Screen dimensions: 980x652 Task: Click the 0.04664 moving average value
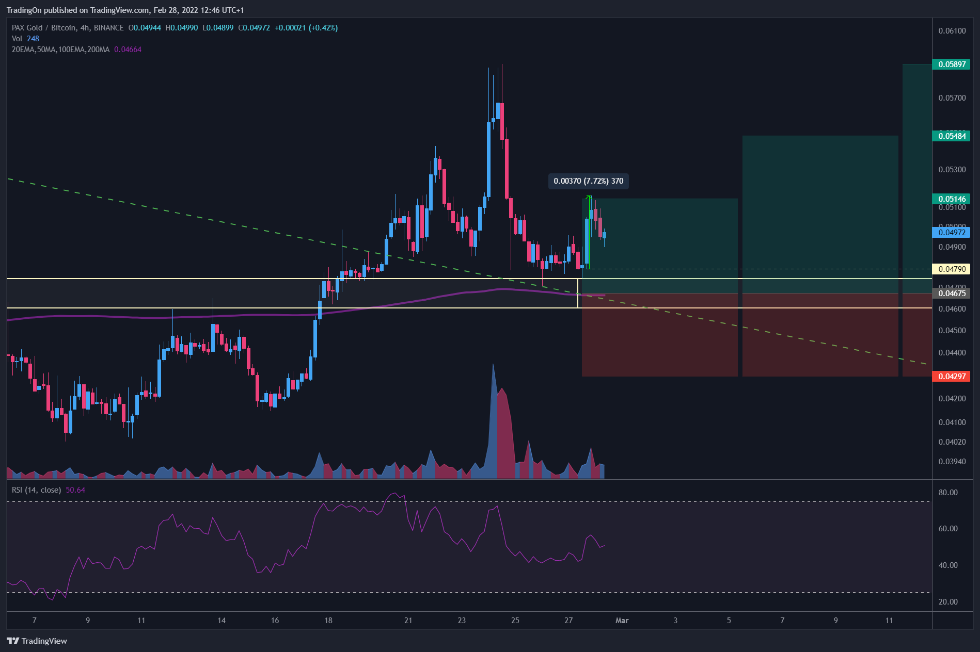[x=128, y=50]
